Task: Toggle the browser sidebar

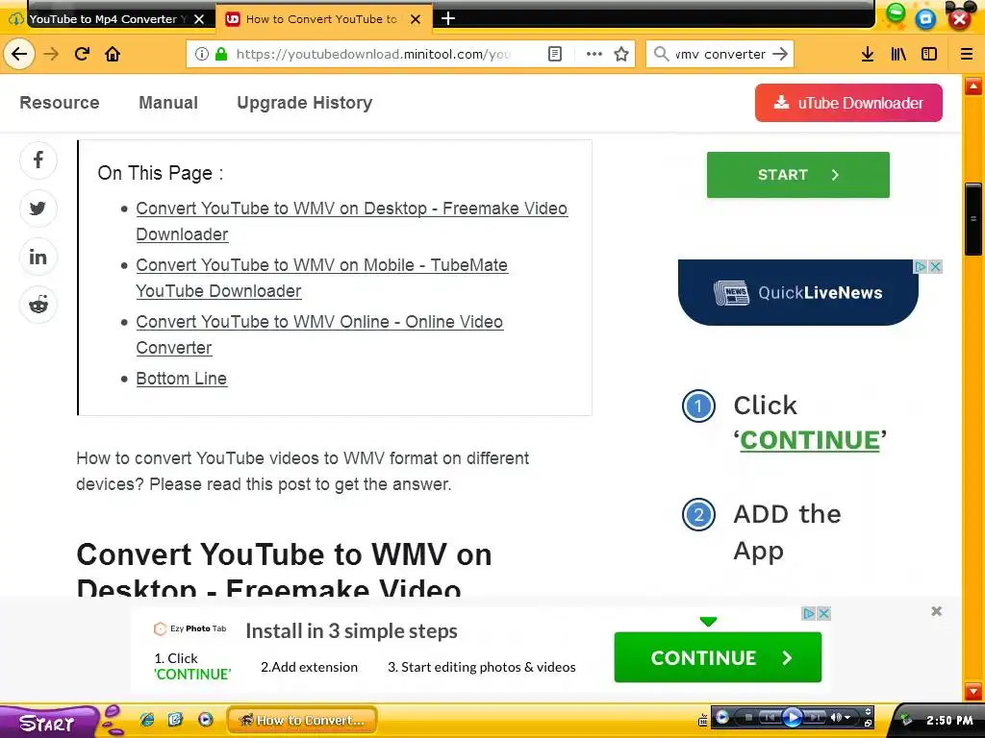Action: (929, 54)
